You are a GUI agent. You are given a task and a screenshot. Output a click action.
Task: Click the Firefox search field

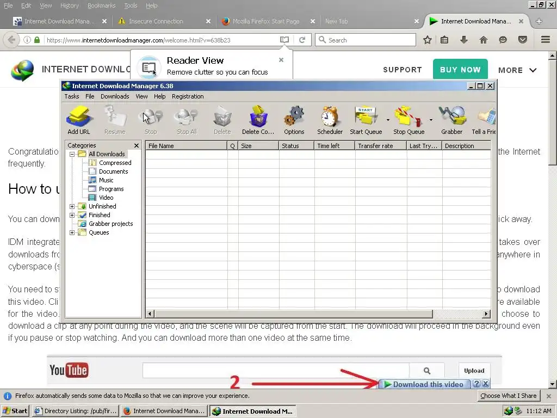click(365, 40)
